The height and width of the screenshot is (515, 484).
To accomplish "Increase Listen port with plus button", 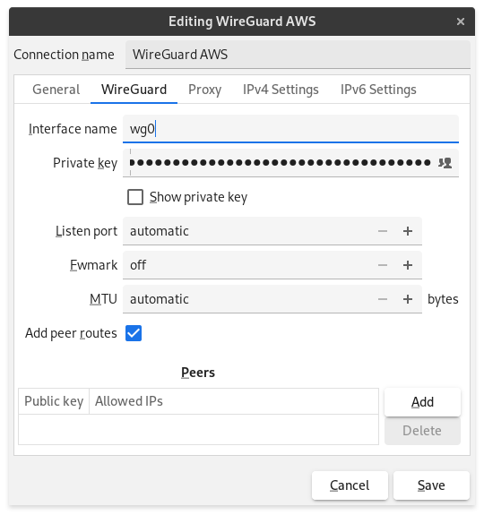I will (408, 231).
